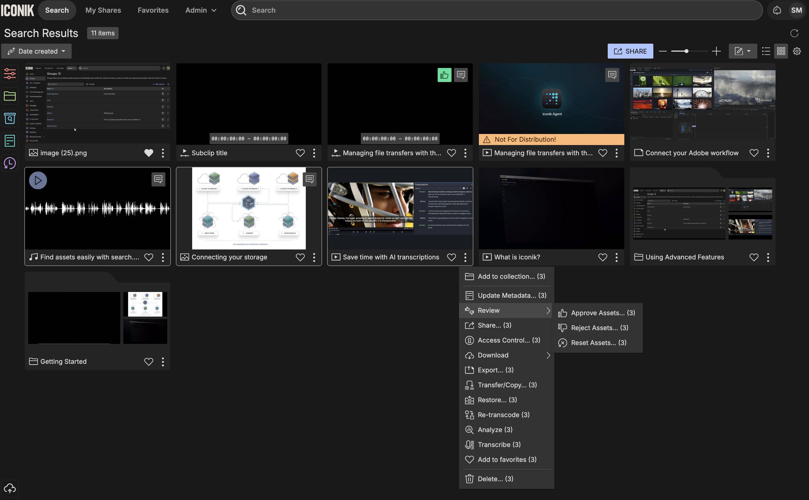Switch to list view layout
The height and width of the screenshot is (500, 809).
click(766, 51)
